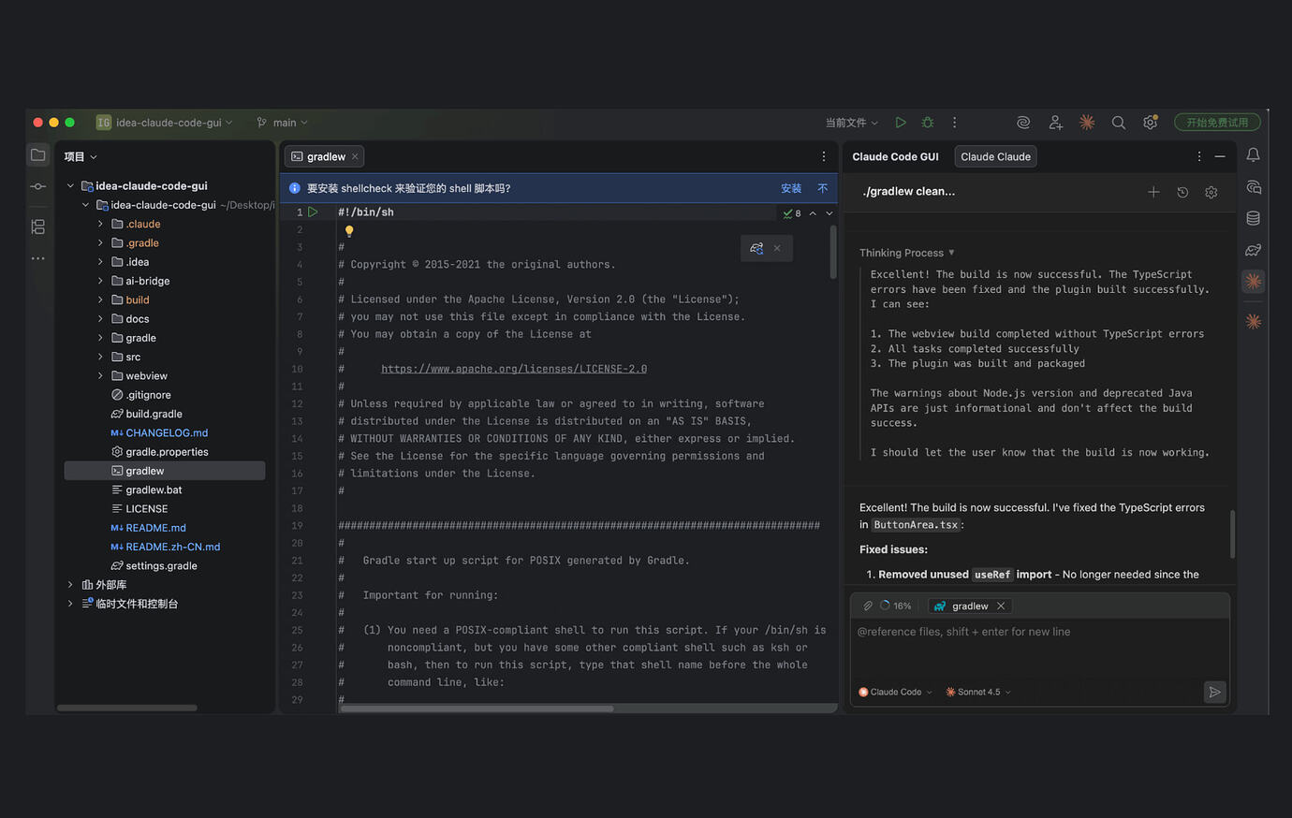Open the 当前文件 run configuration dropdown
The image size is (1292, 818).
(x=852, y=123)
